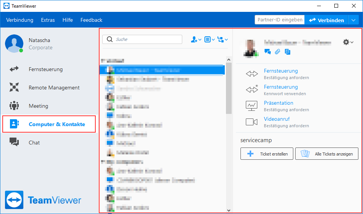Viewport: 363px width, 214px height.
Task: Open the list view options dropdown
Action: coord(209,39)
